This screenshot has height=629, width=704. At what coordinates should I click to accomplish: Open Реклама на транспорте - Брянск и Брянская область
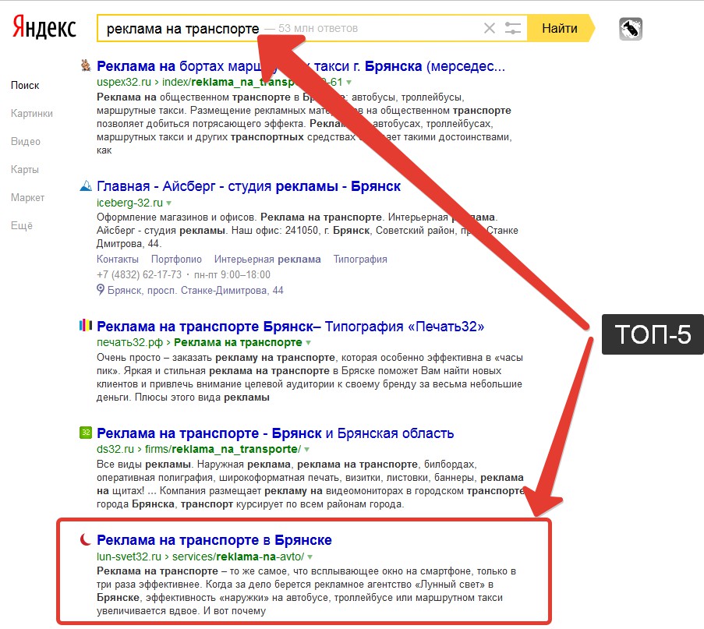click(x=275, y=433)
